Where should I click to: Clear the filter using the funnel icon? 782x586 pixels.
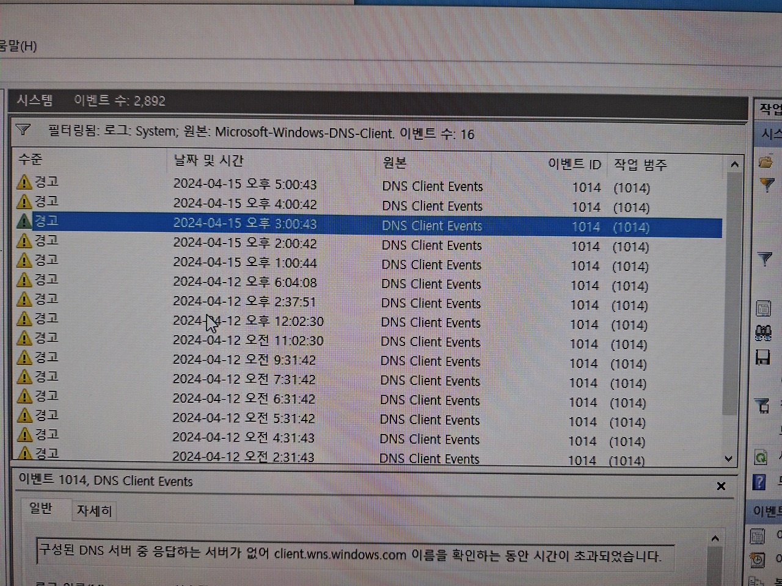tap(762, 406)
